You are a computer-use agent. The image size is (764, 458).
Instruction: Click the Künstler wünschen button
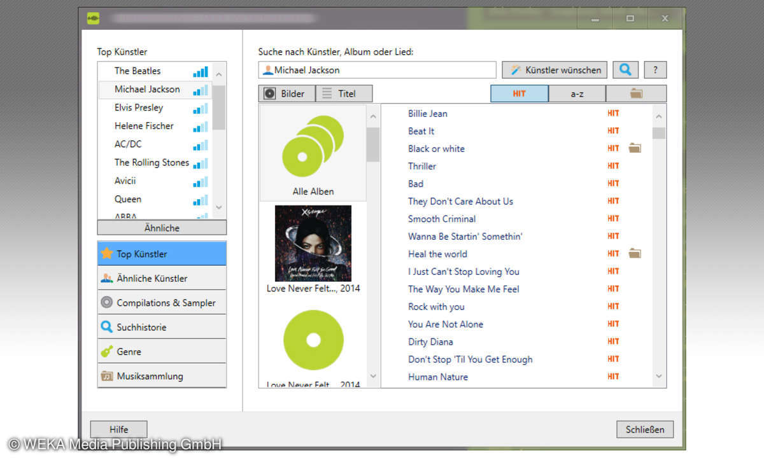(555, 69)
